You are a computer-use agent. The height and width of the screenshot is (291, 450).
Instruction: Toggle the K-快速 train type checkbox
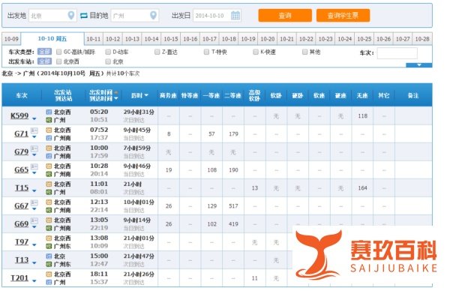[x=256, y=52]
